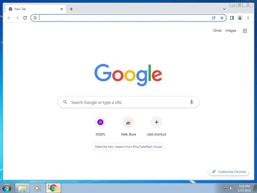257x193 pixels.
Task: Go back using the back arrow
Action: 9,18
